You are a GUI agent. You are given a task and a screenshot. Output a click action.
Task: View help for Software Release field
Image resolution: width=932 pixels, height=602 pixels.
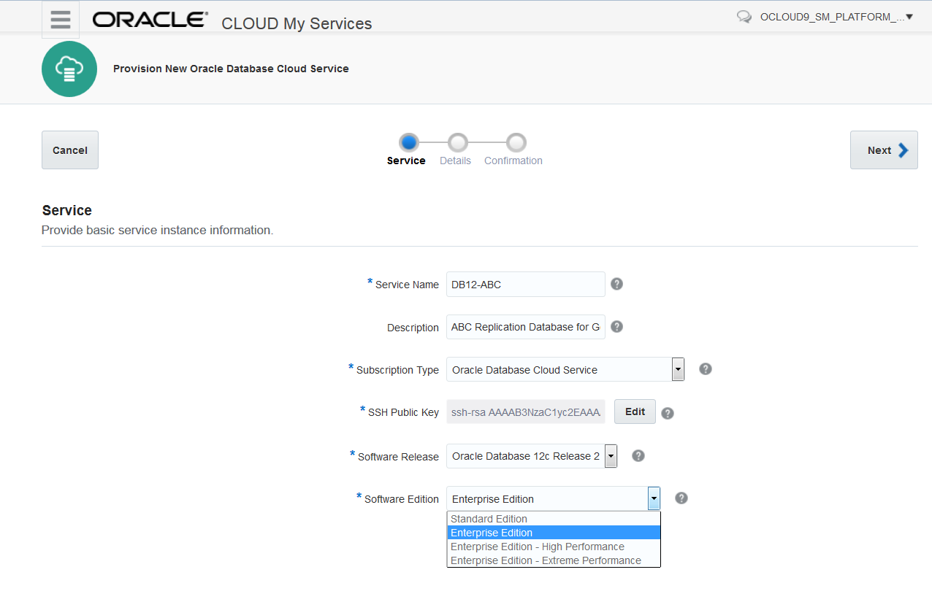click(638, 455)
